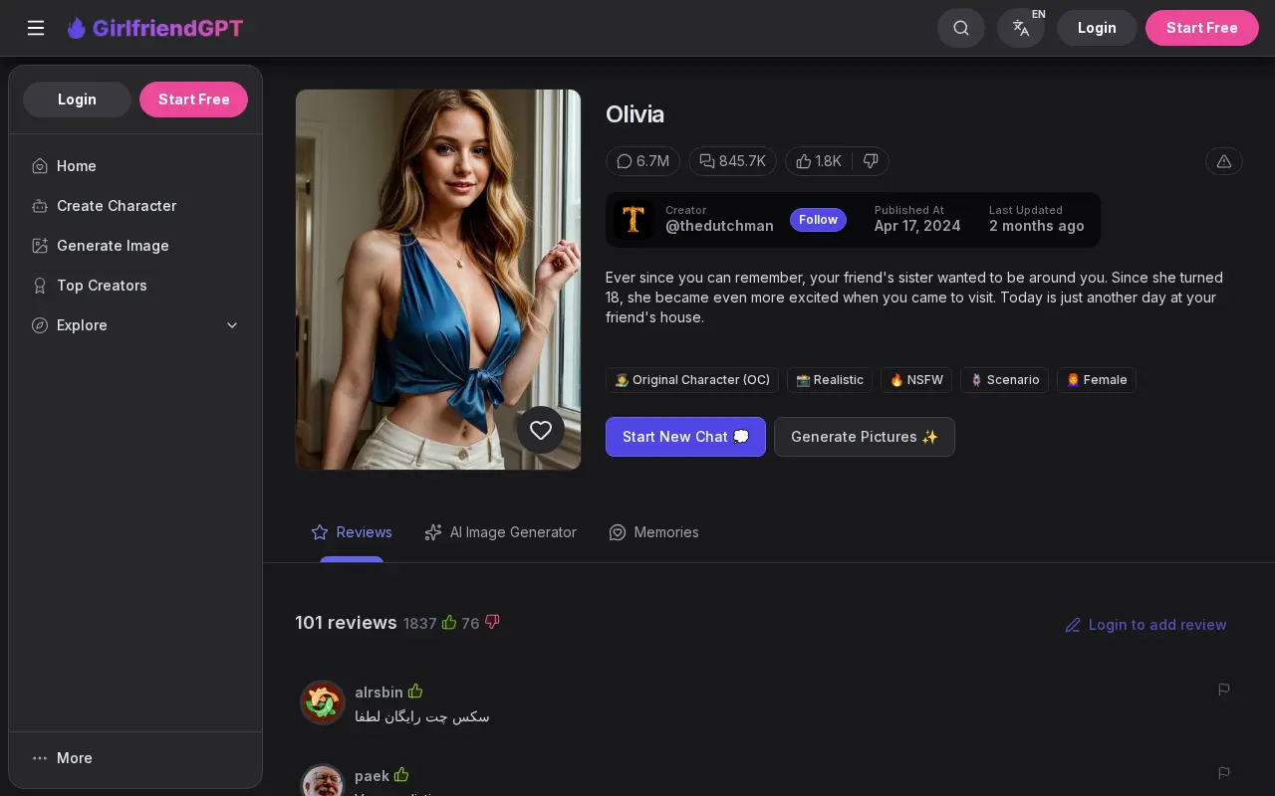This screenshot has width=1275, height=796.
Task: Switch to the Reviews tab
Action: click(352, 532)
